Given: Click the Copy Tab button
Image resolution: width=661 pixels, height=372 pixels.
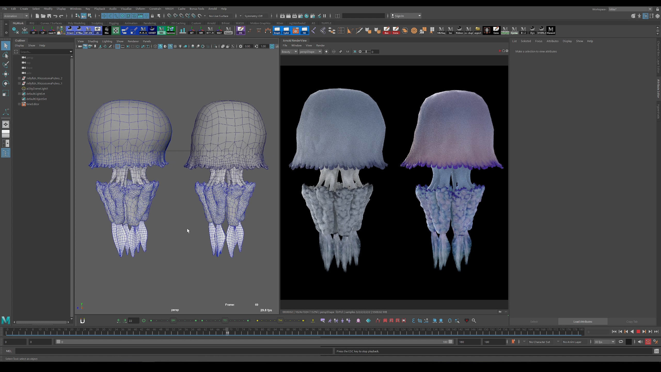Looking at the screenshot, I should [x=632, y=322].
